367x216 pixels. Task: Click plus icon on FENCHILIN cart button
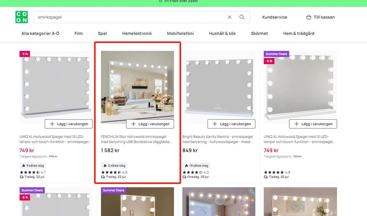point(133,124)
